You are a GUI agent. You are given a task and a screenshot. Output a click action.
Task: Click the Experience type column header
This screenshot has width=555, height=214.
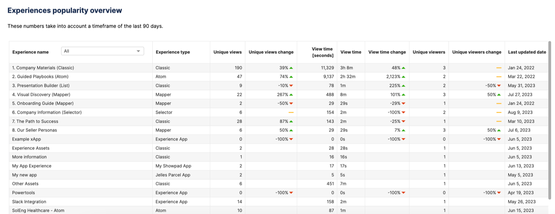point(173,52)
